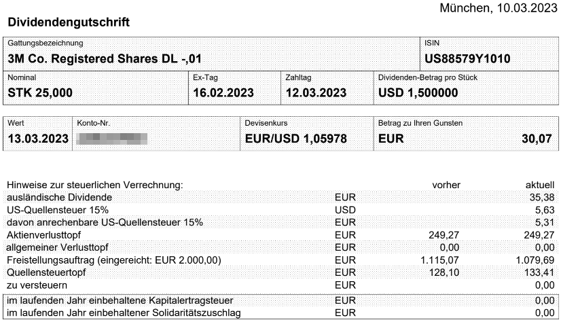This screenshot has width=561, height=322.
Task: Click the München, 10.03.2023 date line
Action: click(499, 8)
